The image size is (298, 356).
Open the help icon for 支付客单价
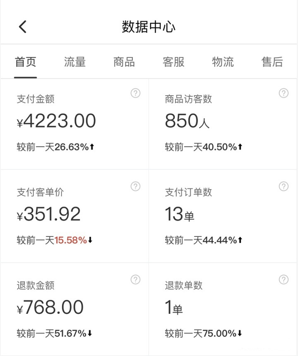pyautogui.click(x=135, y=186)
